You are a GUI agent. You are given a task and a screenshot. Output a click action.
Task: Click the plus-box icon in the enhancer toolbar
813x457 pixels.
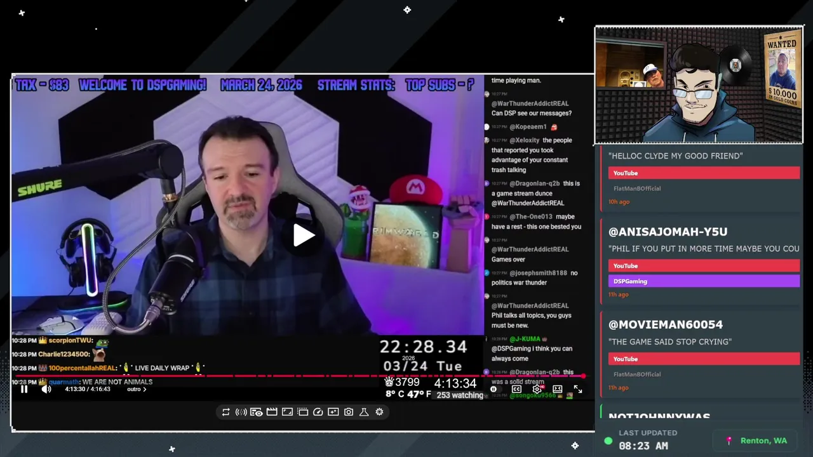[333, 412]
